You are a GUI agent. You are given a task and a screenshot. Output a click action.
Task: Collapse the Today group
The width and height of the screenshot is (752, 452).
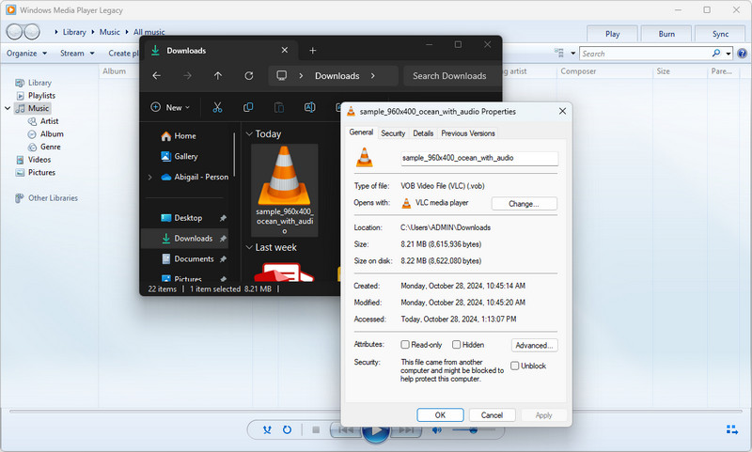point(249,133)
